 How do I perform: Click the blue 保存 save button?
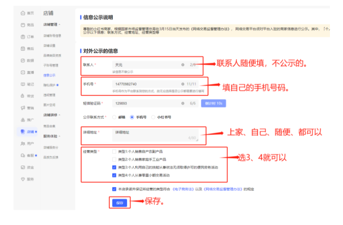pos(120,203)
